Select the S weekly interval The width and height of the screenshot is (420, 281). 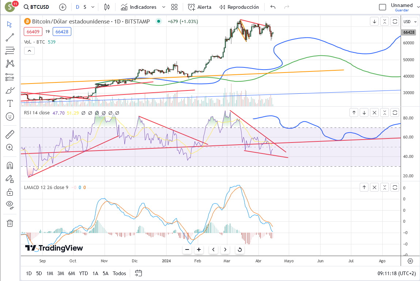pos(85,7)
